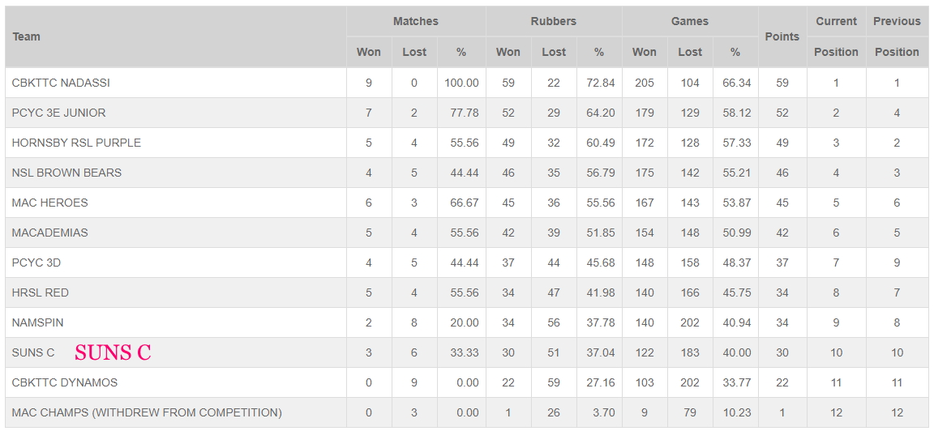
Task: Select the PCYC 3D team name
Action: [x=36, y=263]
